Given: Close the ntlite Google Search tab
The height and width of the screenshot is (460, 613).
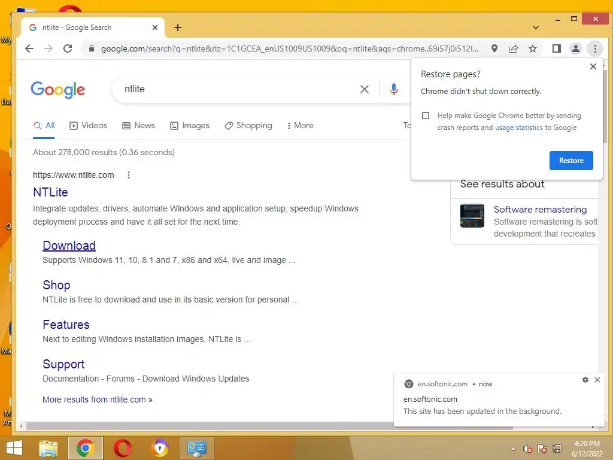Looking at the screenshot, I should pos(155,28).
